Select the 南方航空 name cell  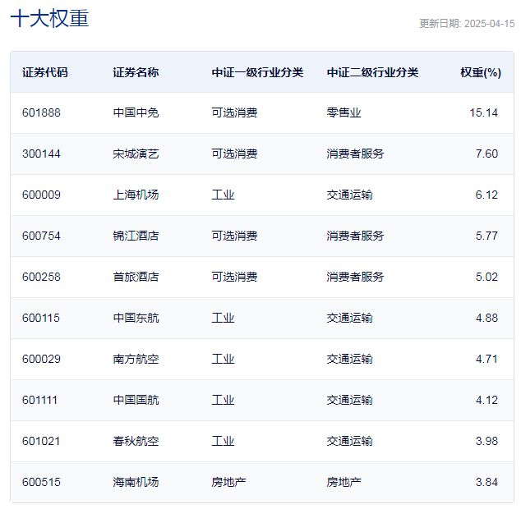tap(136, 359)
